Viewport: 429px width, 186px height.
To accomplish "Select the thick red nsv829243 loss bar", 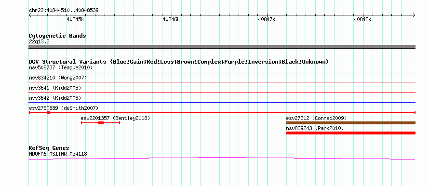I will coord(351,133).
